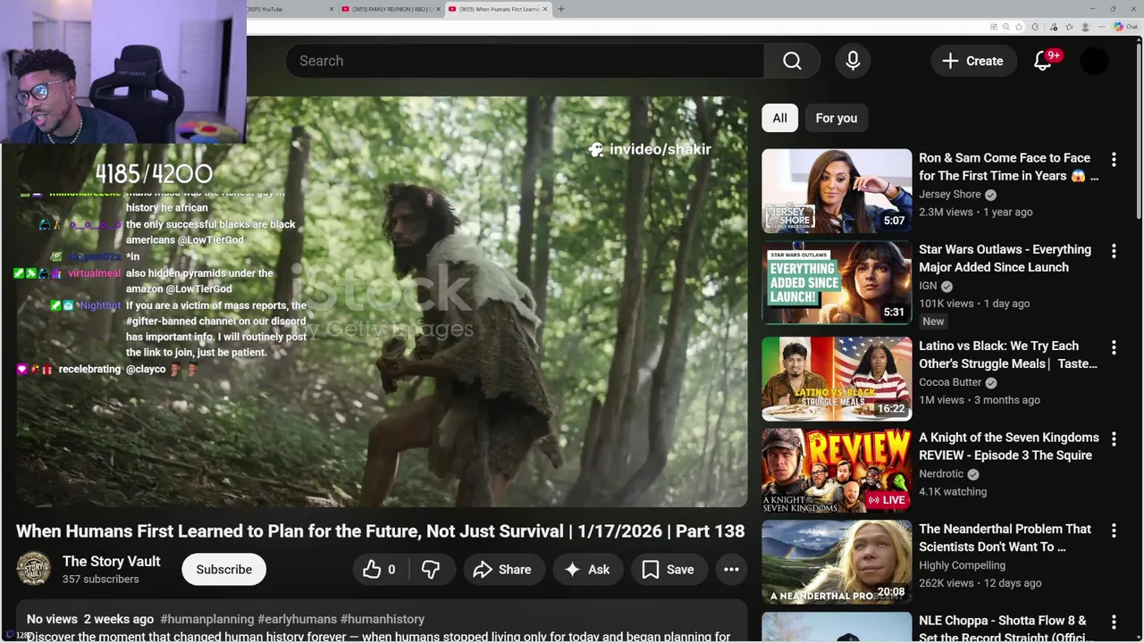This screenshot has height=643, width=1144.
Task: Open options for the Ron & Sam video
Action: (1114, 160)
